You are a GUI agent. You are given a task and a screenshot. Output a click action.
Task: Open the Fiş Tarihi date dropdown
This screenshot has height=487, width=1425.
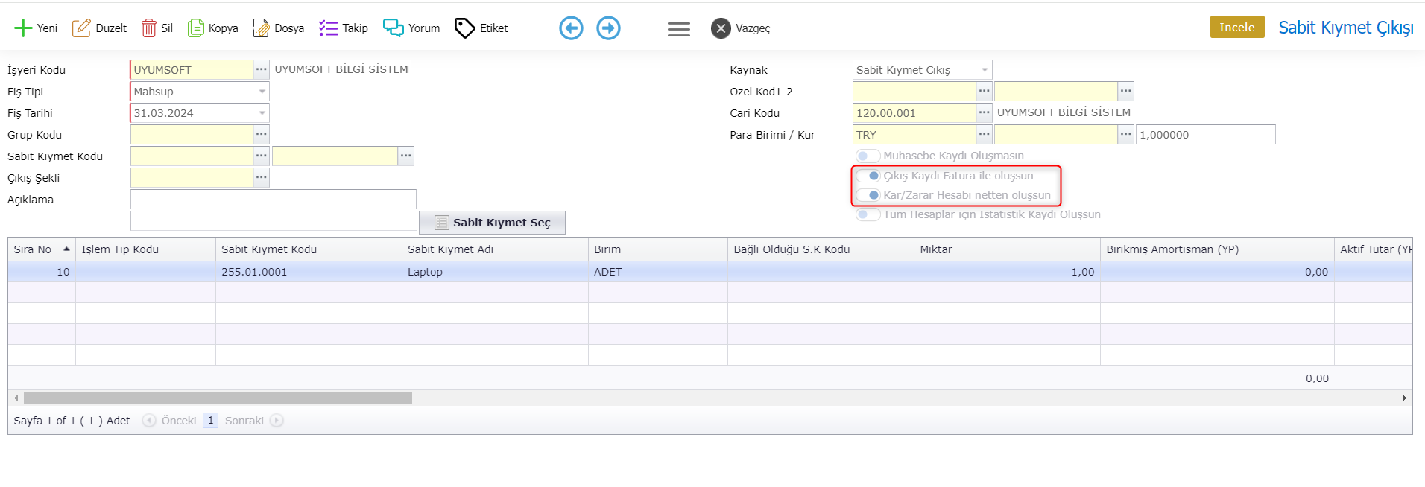click(x=262, y=113)
